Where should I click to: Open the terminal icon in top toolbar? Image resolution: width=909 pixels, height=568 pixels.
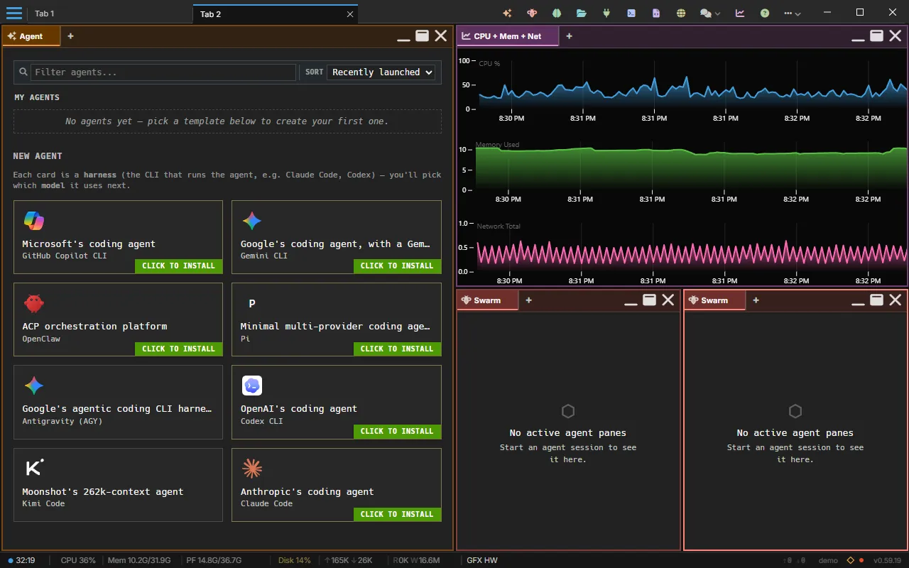point(631,13)
